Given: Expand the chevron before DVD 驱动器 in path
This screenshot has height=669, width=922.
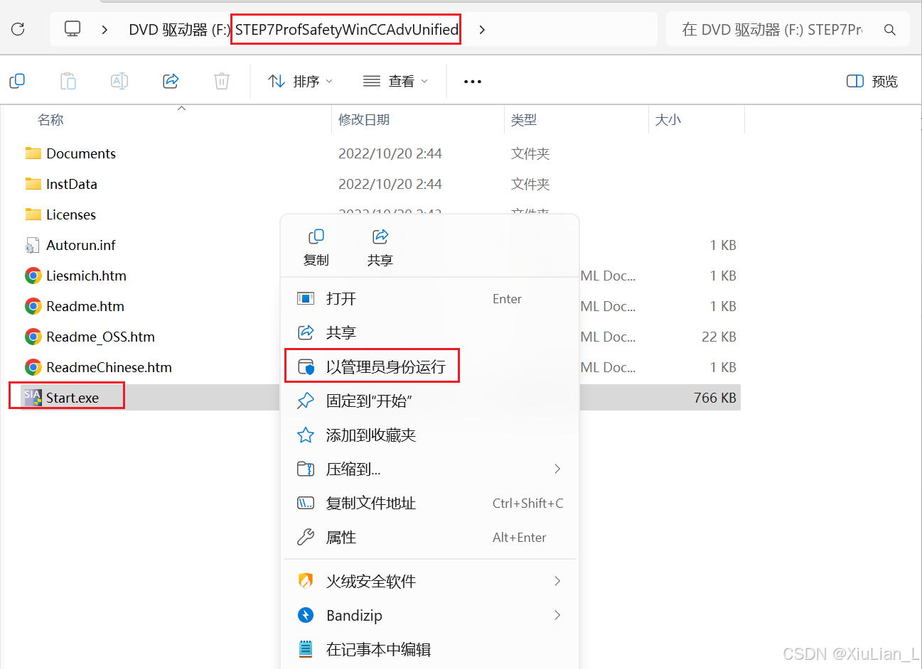Looking at the screenshot, I should click(104, 30).
